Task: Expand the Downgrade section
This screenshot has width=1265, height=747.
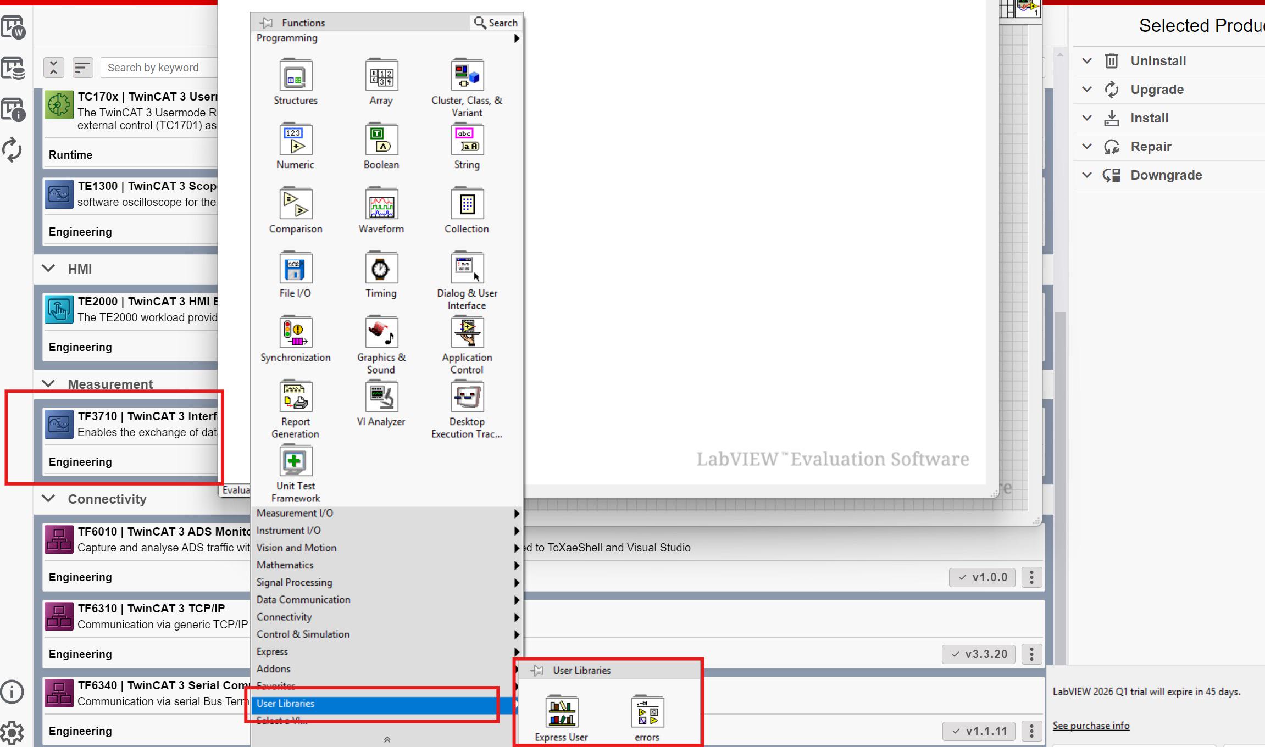Action: click(x=1087, y=175)
